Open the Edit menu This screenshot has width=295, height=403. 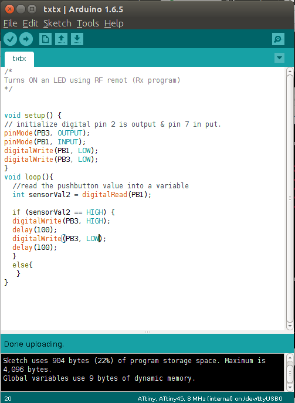[30, 23]
